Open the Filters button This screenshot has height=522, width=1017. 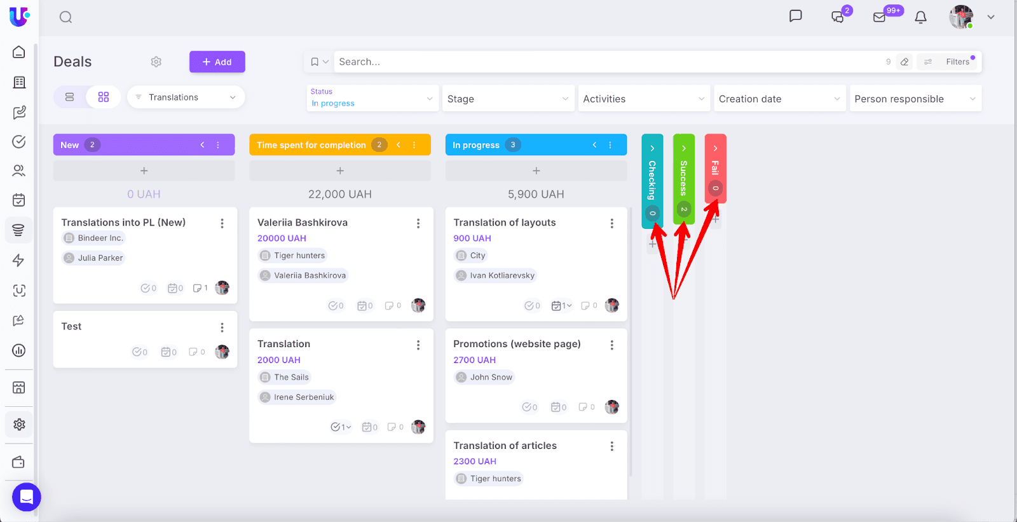[x=949, y=62]
